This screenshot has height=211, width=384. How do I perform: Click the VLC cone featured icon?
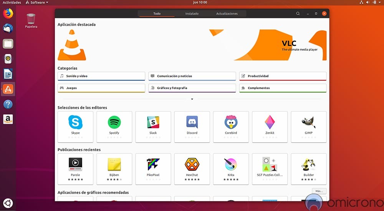72,45
